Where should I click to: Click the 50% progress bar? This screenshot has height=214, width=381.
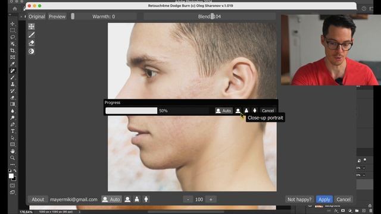click(157, 111)
